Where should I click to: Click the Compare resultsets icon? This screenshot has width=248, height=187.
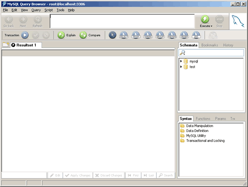click(x=83, y=35)
